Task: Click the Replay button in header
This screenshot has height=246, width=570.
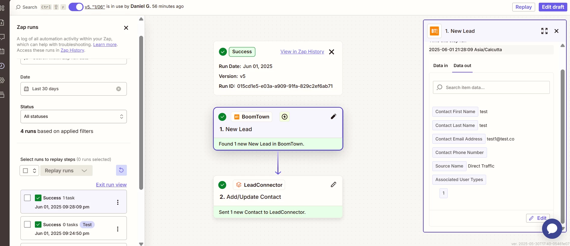Action: click(x=523, y=7)
